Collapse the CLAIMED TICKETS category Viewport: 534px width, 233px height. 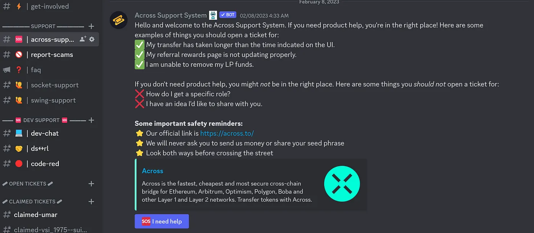click(32, 201)
